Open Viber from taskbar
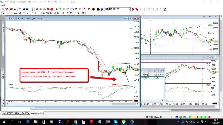 tap(108, 122)
